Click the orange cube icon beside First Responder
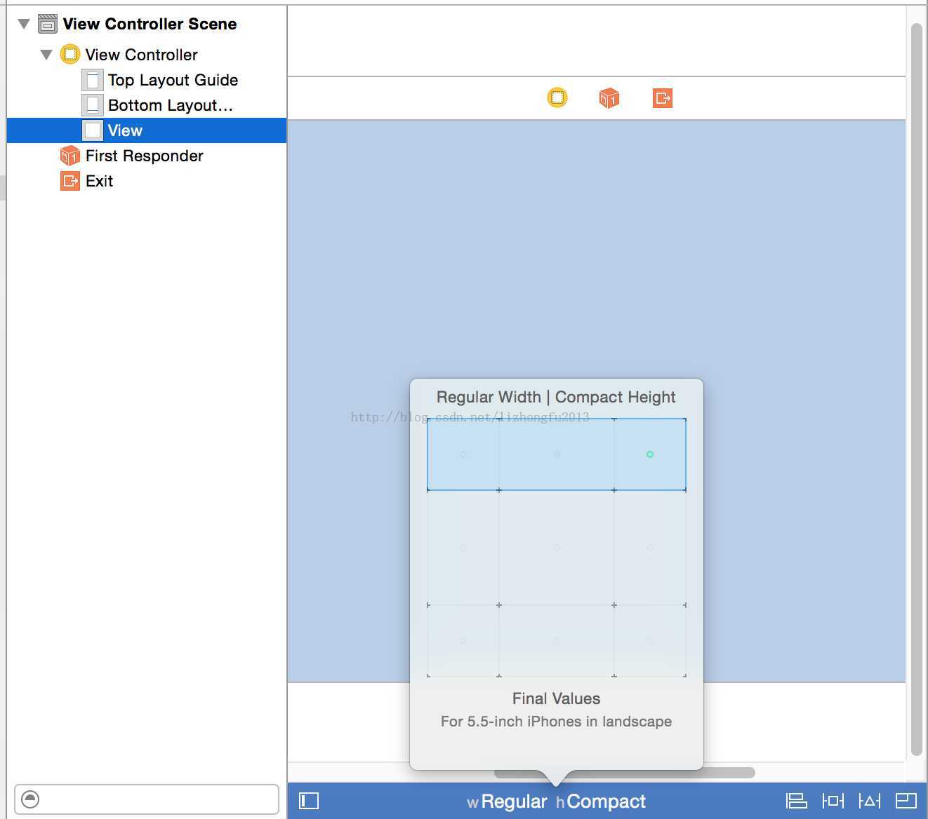 pyautogui.click(x=70, y=156)
